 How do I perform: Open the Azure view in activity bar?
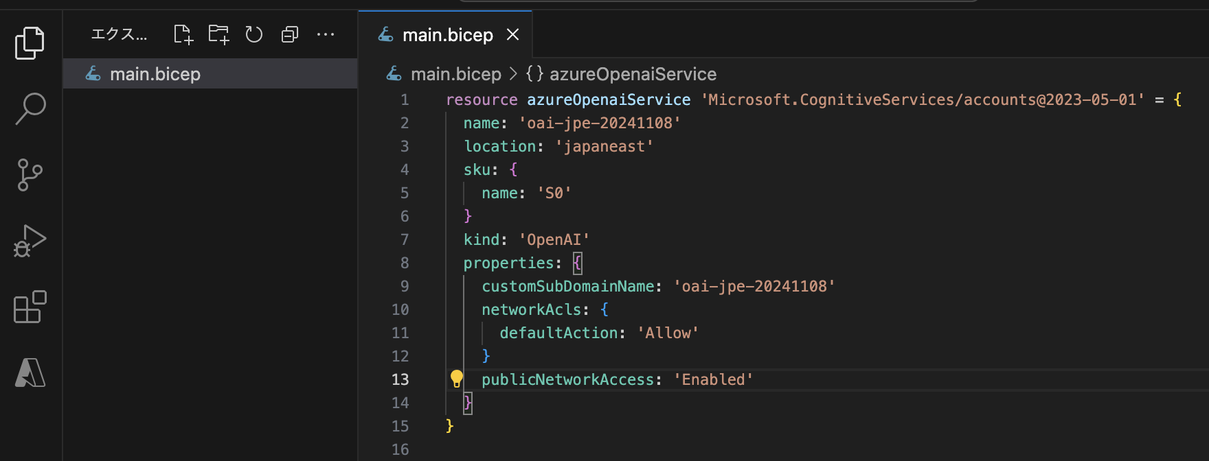tap(30, 373)
